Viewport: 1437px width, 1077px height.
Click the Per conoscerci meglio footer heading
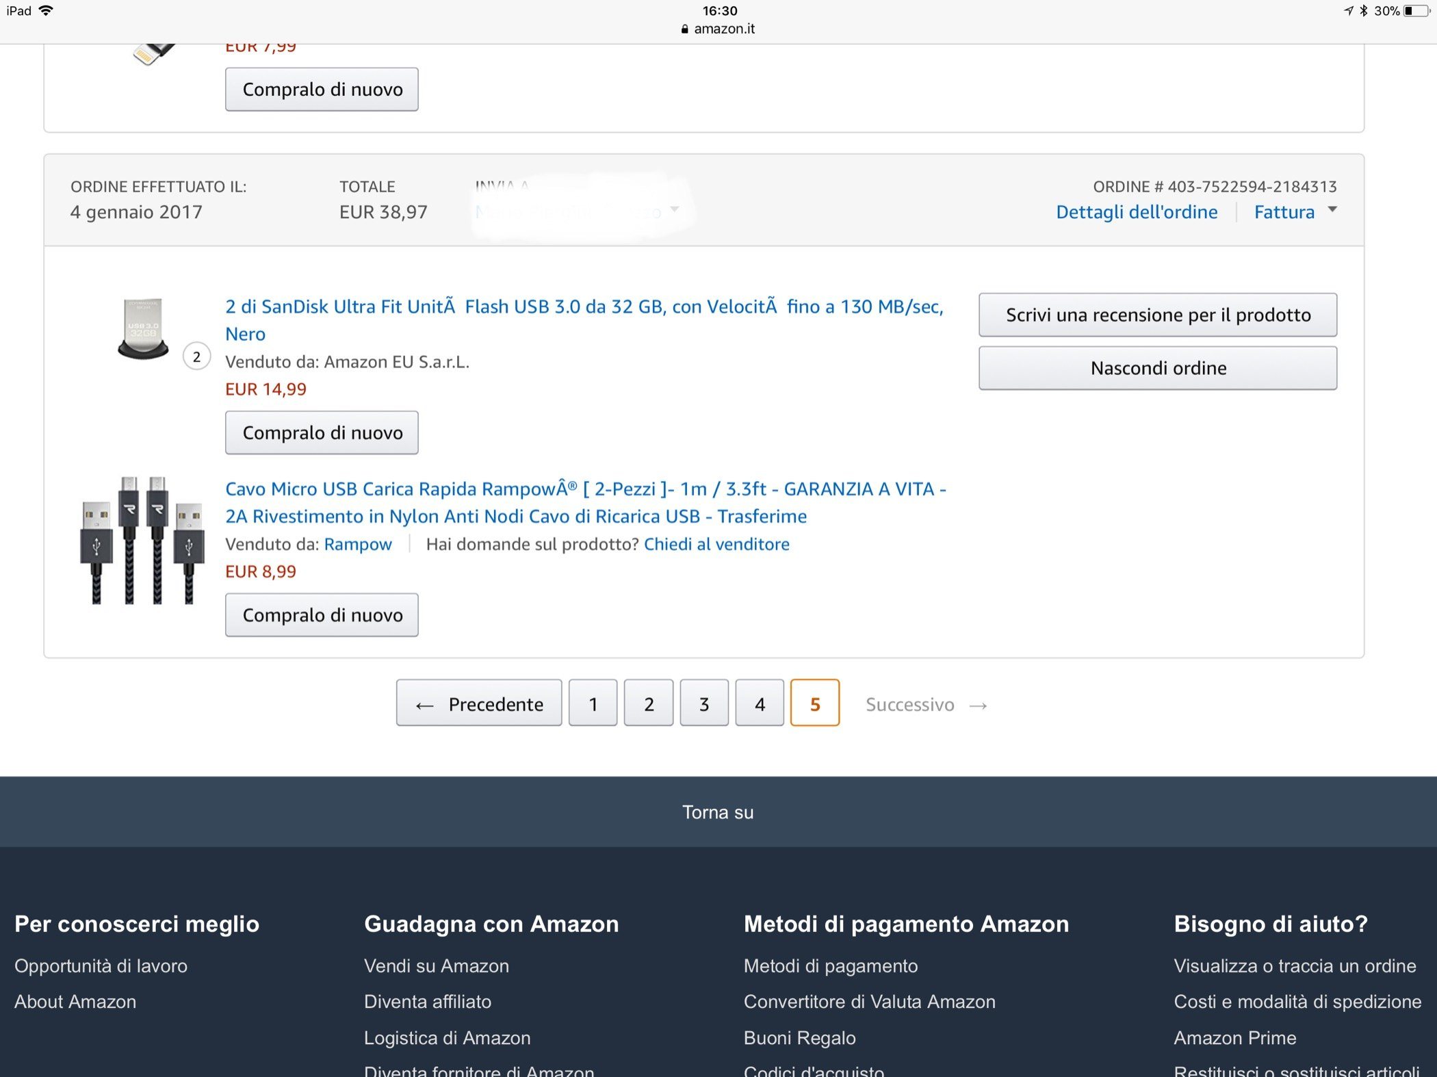pyautogui.click(x=137, y=924)
